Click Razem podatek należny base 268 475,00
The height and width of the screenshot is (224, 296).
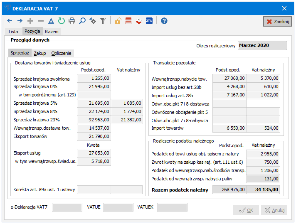(229, 190)
